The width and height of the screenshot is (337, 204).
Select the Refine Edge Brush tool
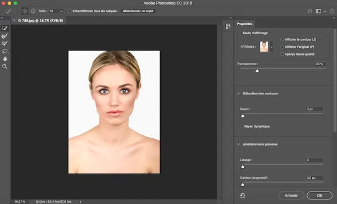(4, 35)
